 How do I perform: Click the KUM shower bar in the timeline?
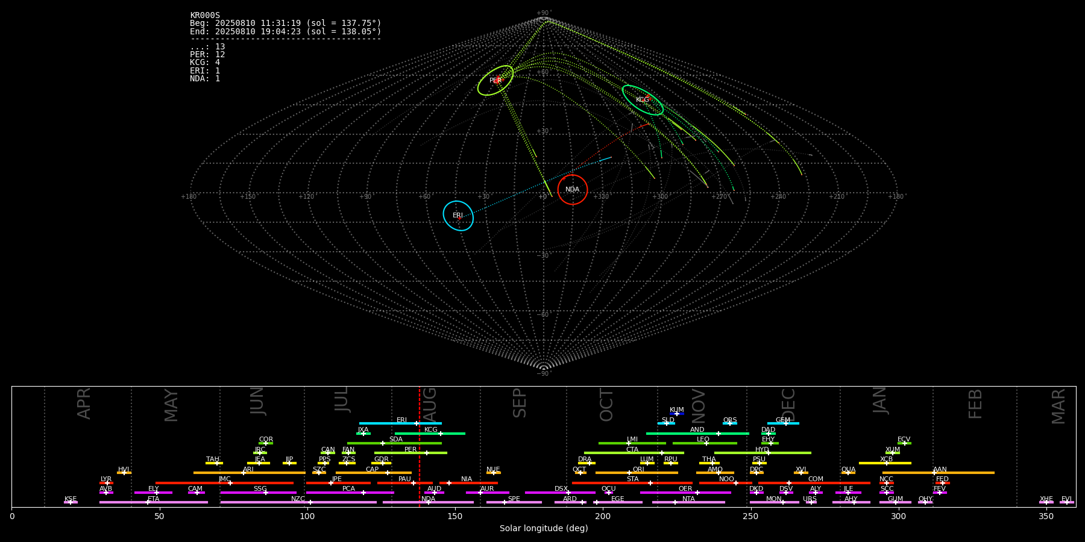[677, 414]
